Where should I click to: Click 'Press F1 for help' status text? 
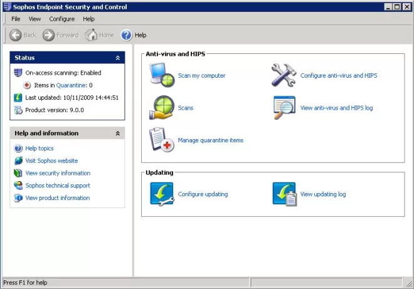coord(25,283)
